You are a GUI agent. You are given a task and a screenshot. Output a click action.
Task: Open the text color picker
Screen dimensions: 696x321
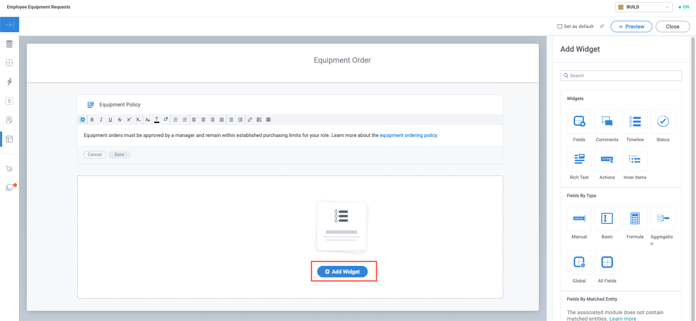pos(157,120)
